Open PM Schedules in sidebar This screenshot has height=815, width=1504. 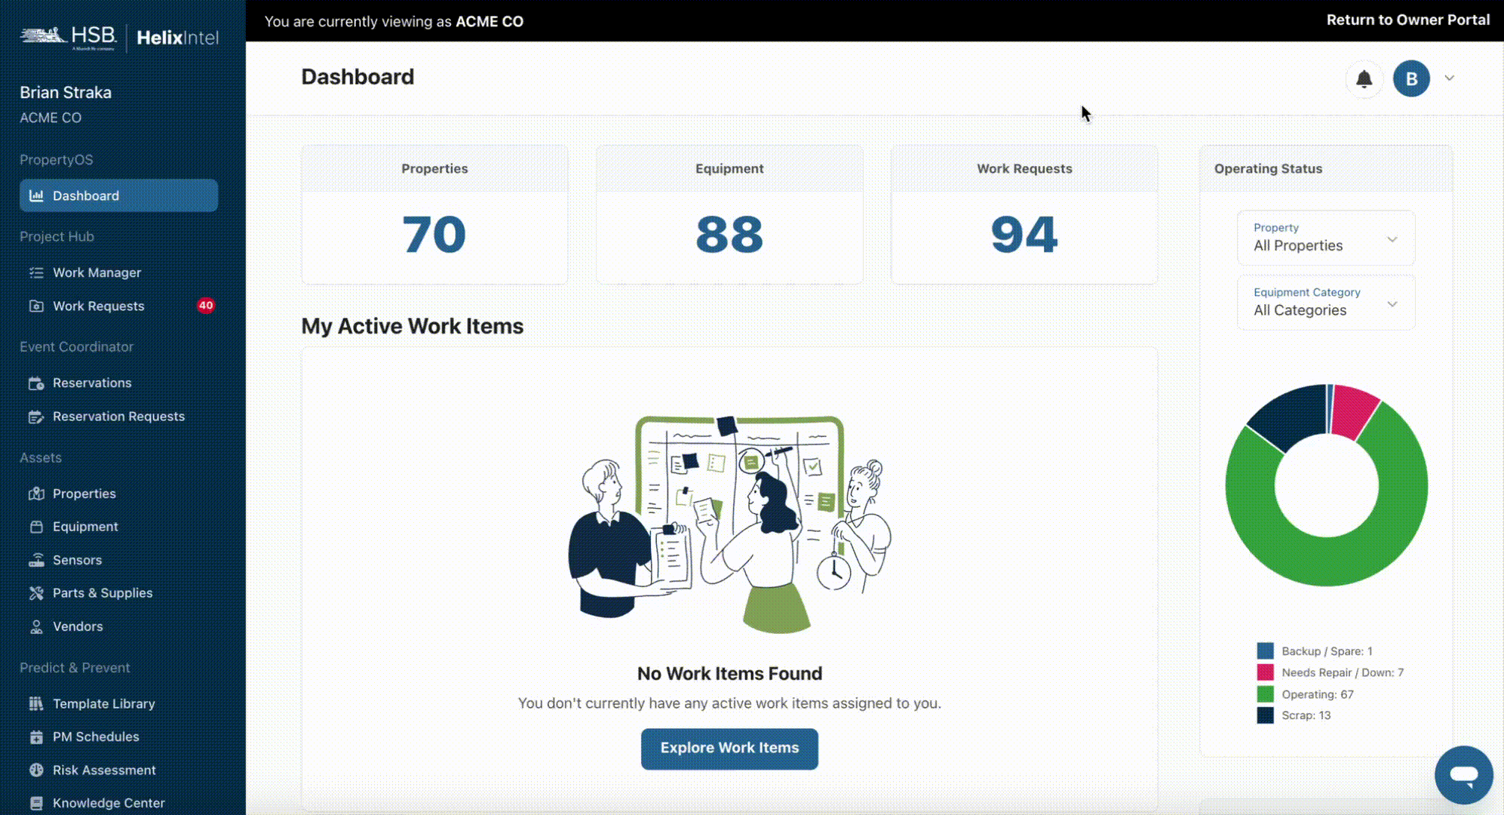pyautogui.click(x=96, y=737)
